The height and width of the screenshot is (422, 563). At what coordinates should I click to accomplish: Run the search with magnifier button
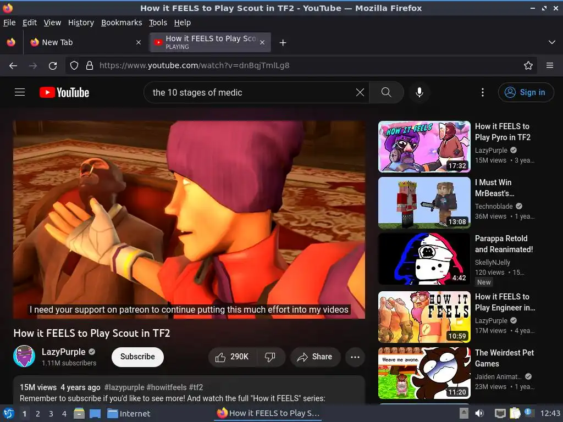[x=387, y=92]
